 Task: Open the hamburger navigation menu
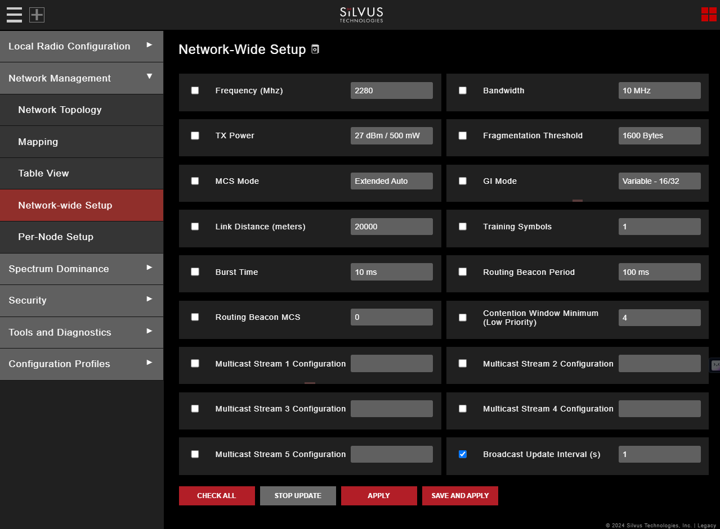point(14,15)
